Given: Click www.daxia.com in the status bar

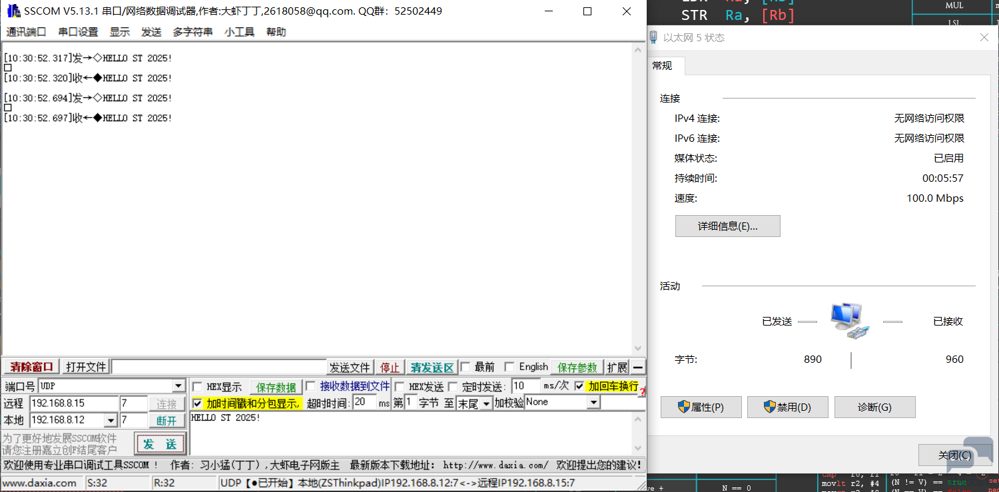Looking at the screenshot, I should tap(42, 483).
